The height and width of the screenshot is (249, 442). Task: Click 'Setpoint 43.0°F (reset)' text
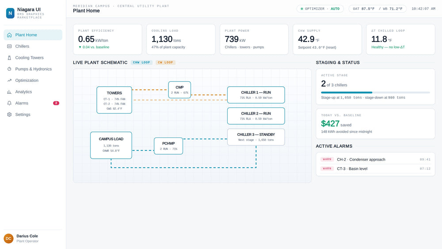pyautogui.click(x=317, y=47)
